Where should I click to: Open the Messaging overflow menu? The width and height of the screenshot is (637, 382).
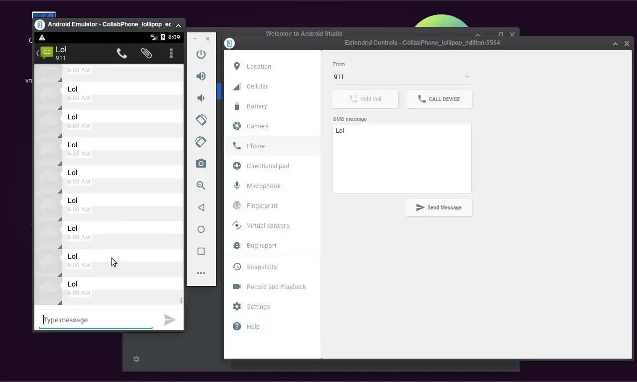(x=171, y=53)
